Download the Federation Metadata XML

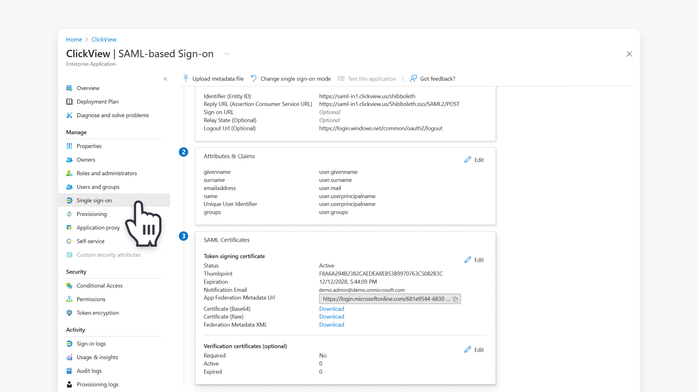331,324
